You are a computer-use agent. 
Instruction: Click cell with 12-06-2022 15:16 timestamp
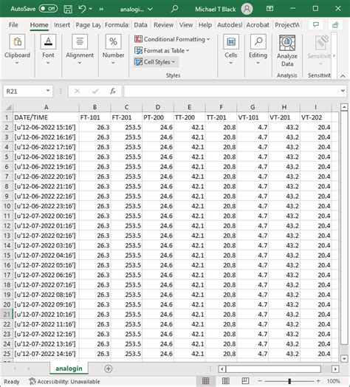[46, 127]
